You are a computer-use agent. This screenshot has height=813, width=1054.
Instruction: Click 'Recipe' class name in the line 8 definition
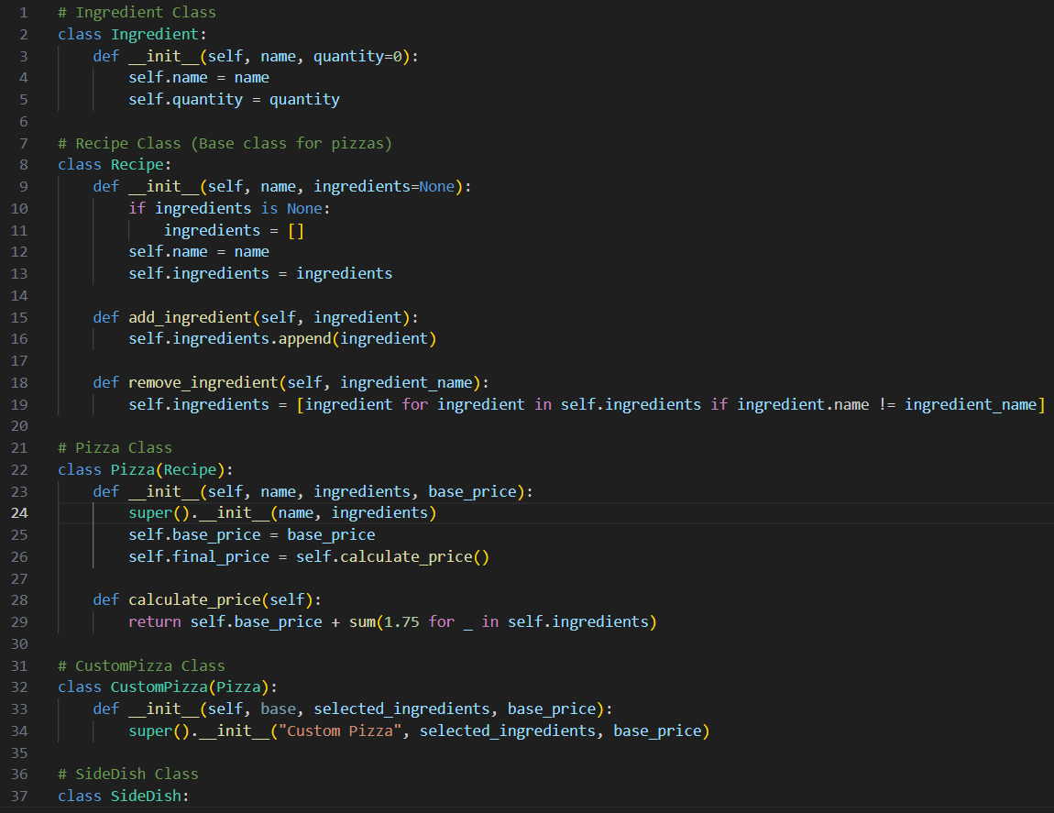137,165
